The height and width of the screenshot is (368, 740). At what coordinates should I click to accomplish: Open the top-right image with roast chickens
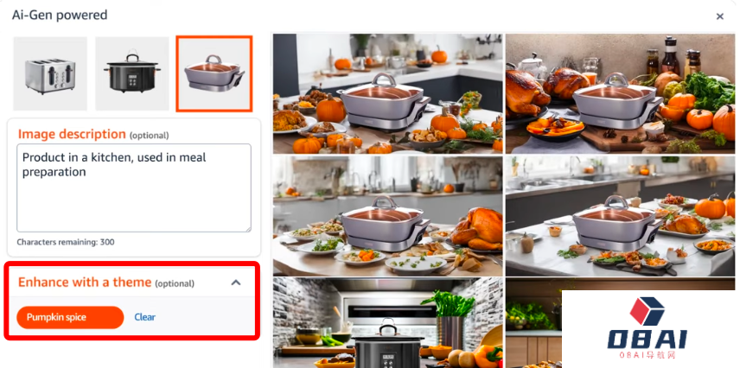[620, 93]
